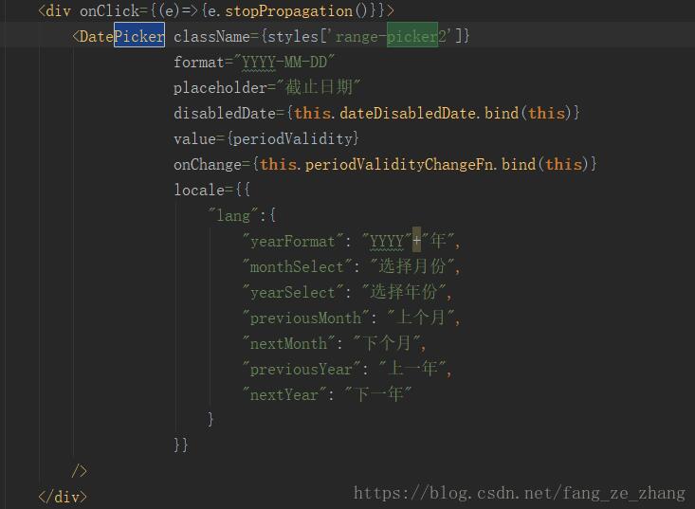Click the closing brace of the lang object
Image resolution: width=695 pixels, height=509 pixels.
coord(211,419)
